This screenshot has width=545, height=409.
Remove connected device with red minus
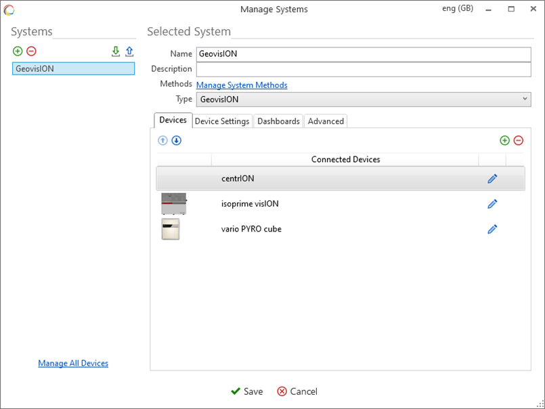tap(519, 140)
